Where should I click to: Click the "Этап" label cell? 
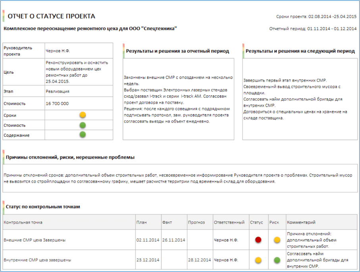[x=24, y=91]
